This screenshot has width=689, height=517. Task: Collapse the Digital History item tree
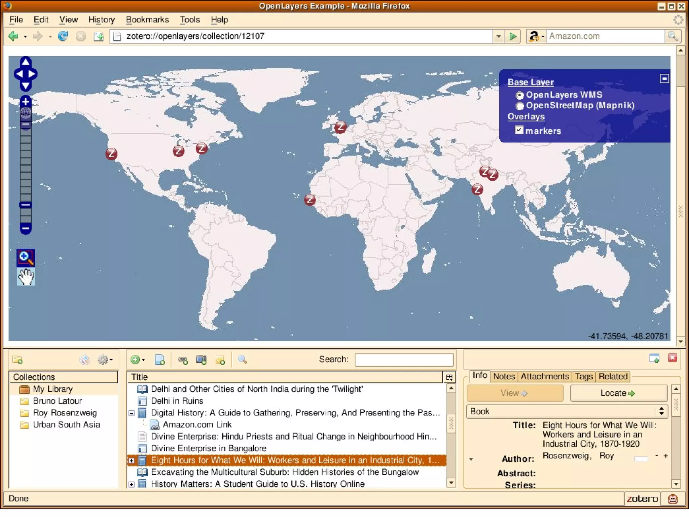tap(132, 413)
